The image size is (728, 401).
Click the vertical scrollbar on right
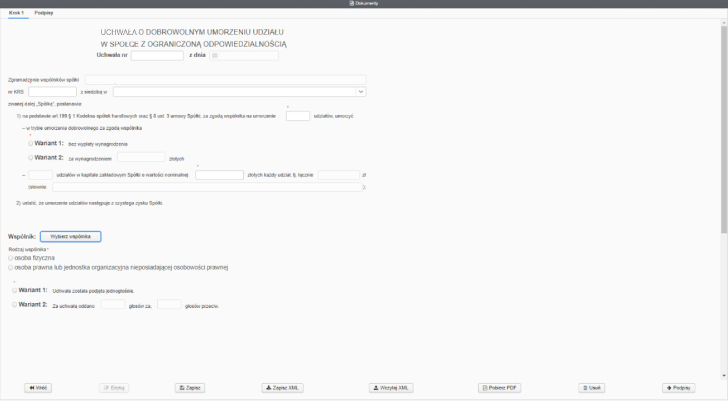[x=724, y=128]
